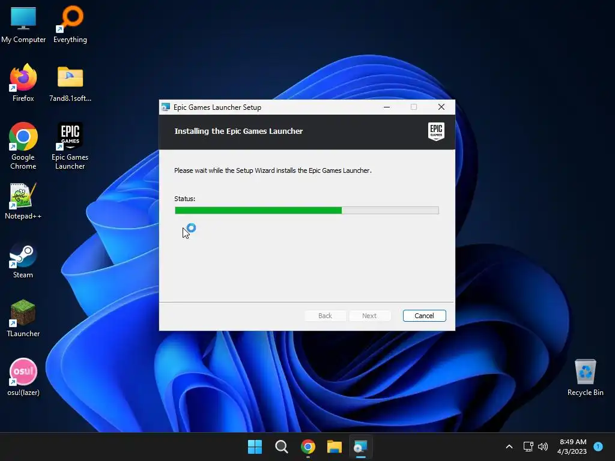The width and height of the screenshot is (615, 461).
Task: Select the TLauncher Minecraft icon
Action: [23, 318]
